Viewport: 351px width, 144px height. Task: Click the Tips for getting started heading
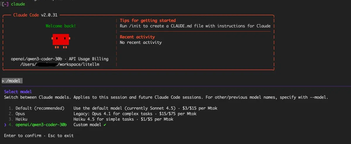148,20
